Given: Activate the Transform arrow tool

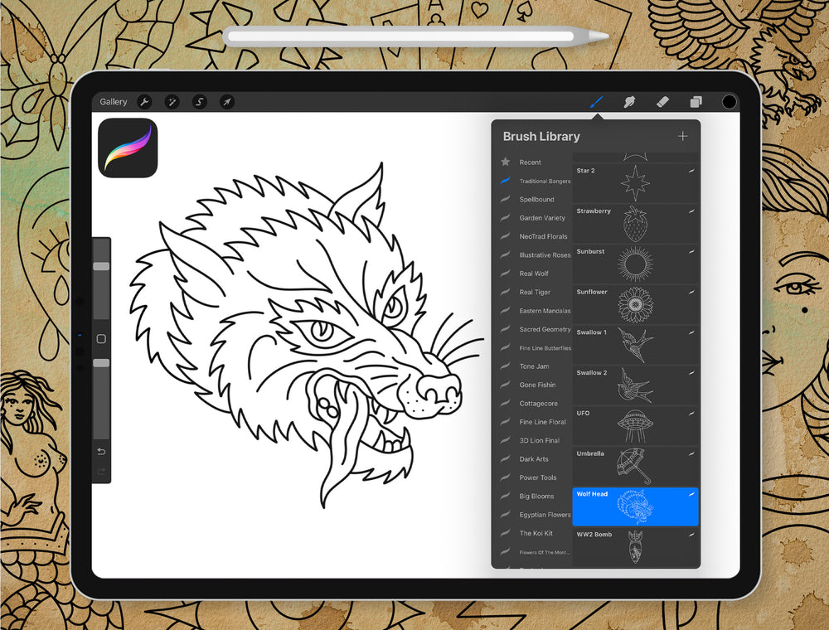Looking at the screenshot, I should point(226,102).
